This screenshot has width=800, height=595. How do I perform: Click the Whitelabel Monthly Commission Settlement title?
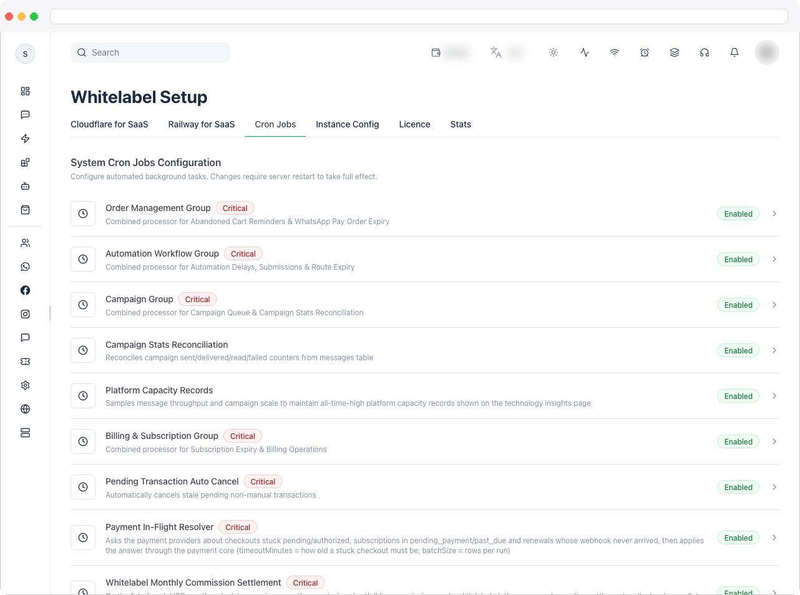(x=193, y=583)
